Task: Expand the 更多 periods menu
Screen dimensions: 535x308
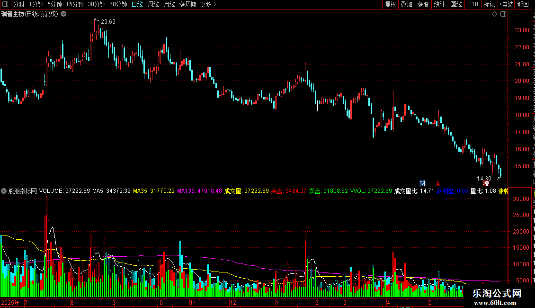Action: pyautogui.click(x=208, y=4)
